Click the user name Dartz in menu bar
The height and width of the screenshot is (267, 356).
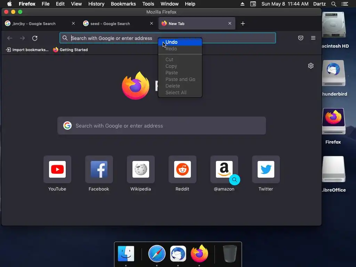(319, 4)
